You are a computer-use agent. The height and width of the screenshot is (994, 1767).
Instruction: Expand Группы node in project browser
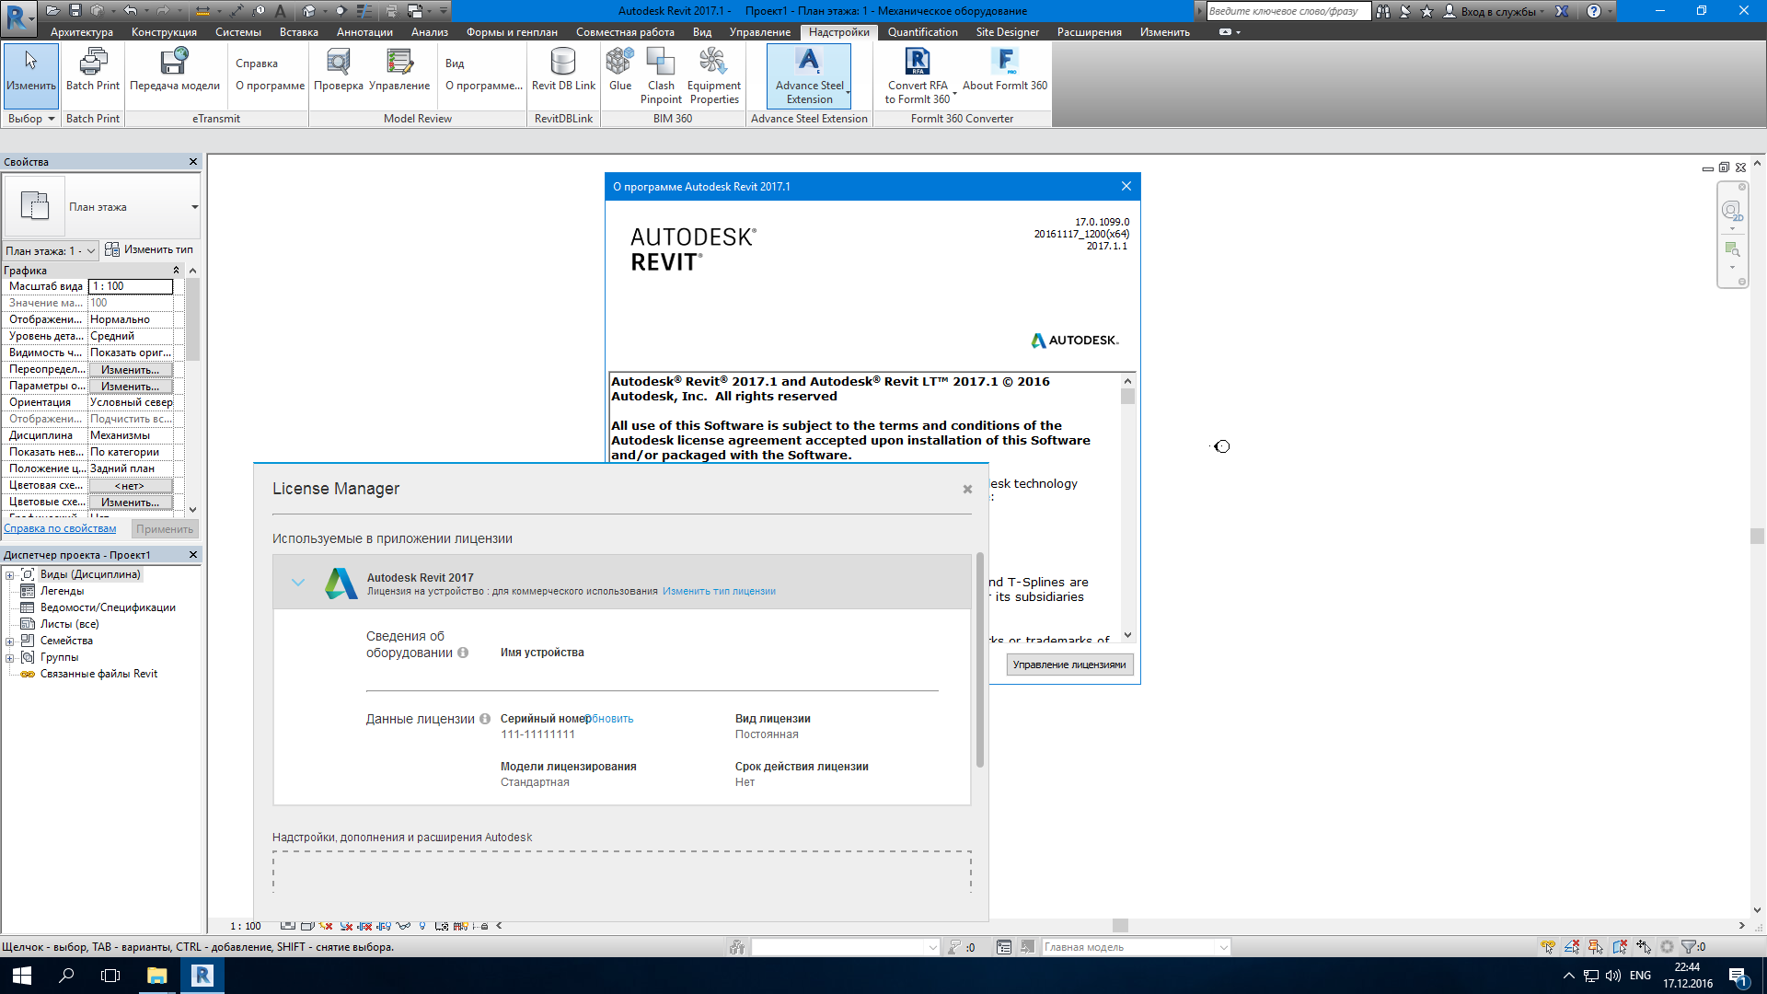point(10,658)
